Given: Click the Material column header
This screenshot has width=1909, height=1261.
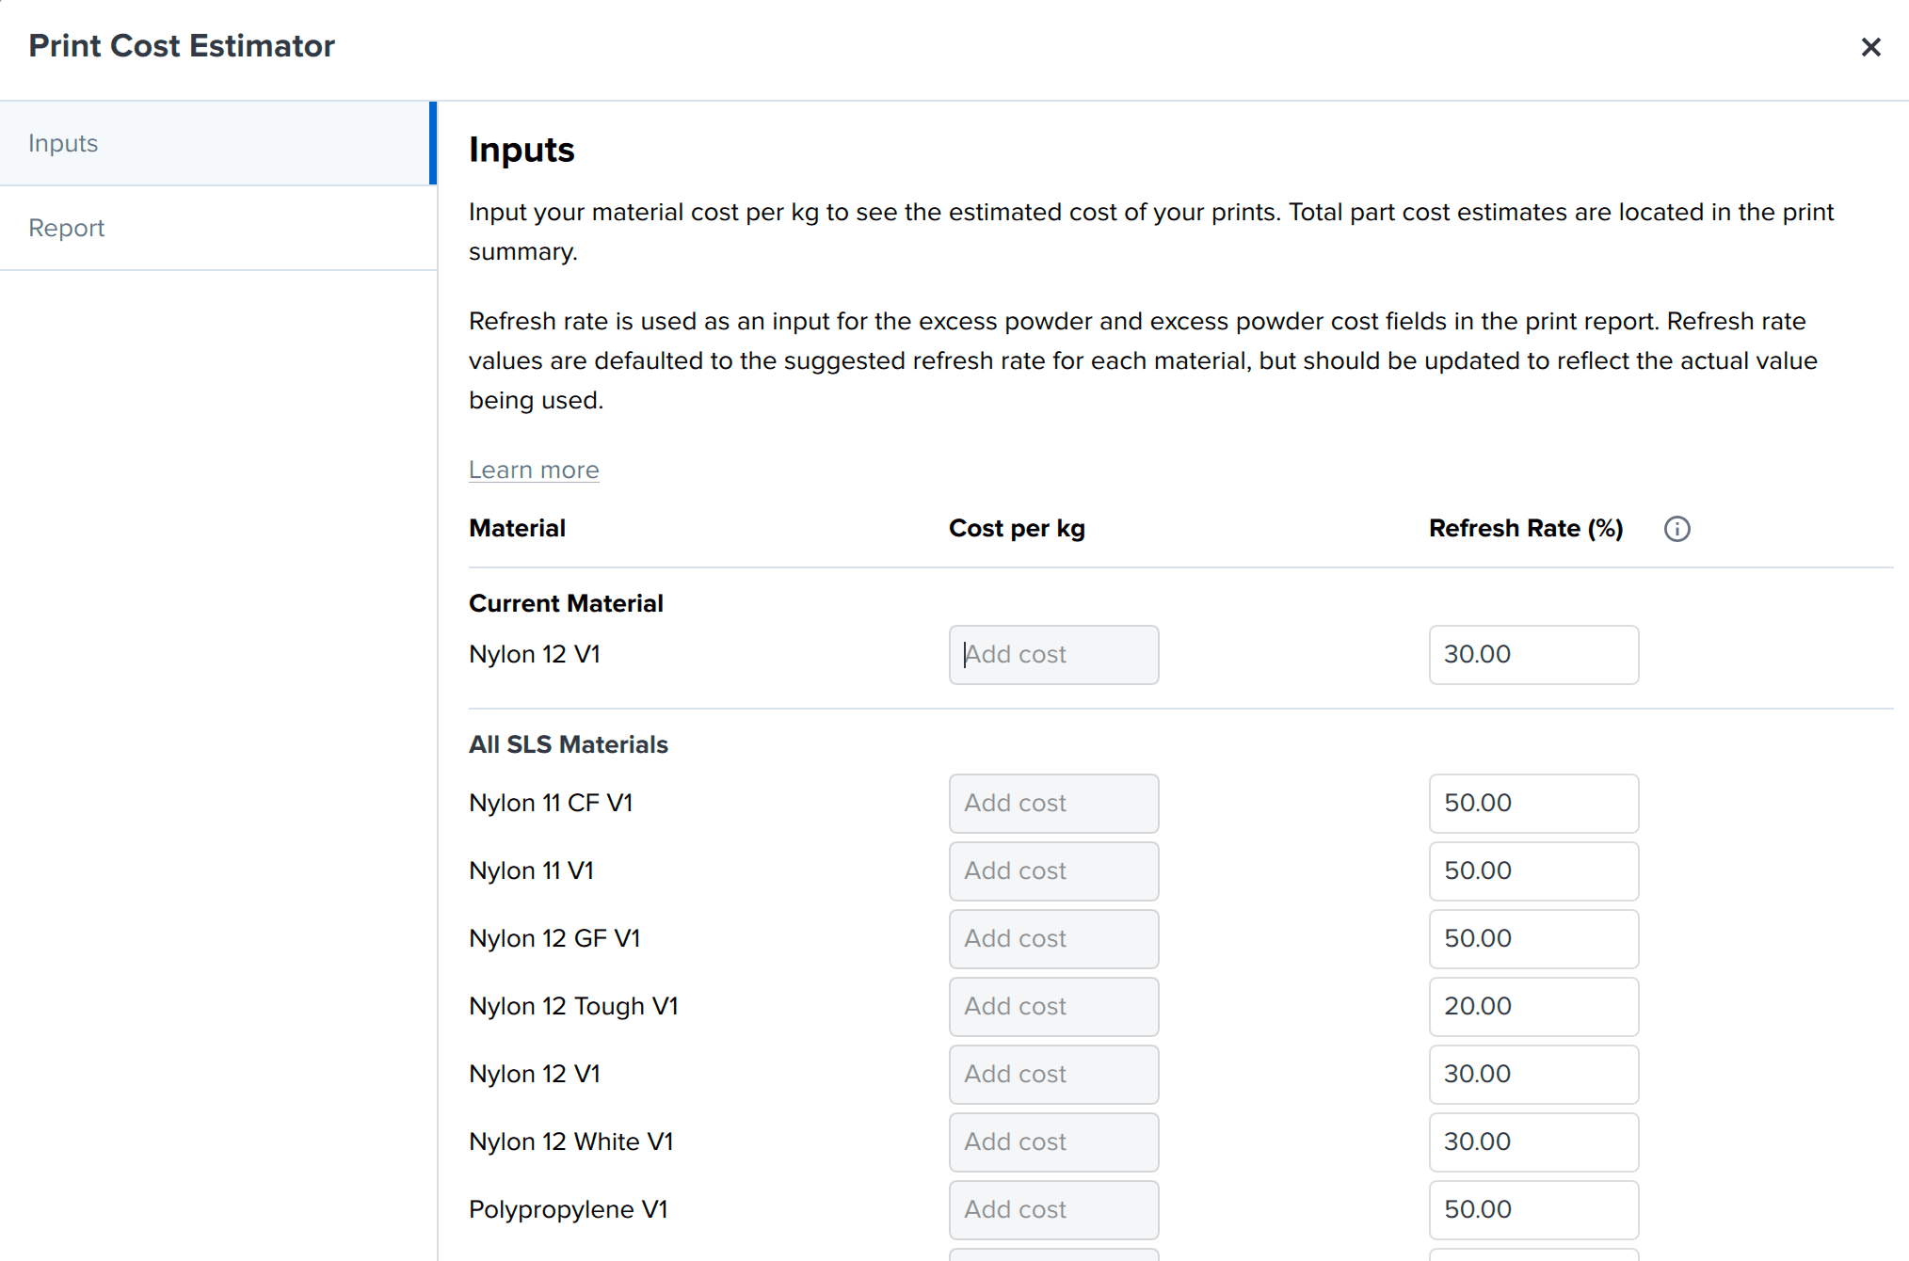Looking at the screenshot, I should [x=517, y=528].
